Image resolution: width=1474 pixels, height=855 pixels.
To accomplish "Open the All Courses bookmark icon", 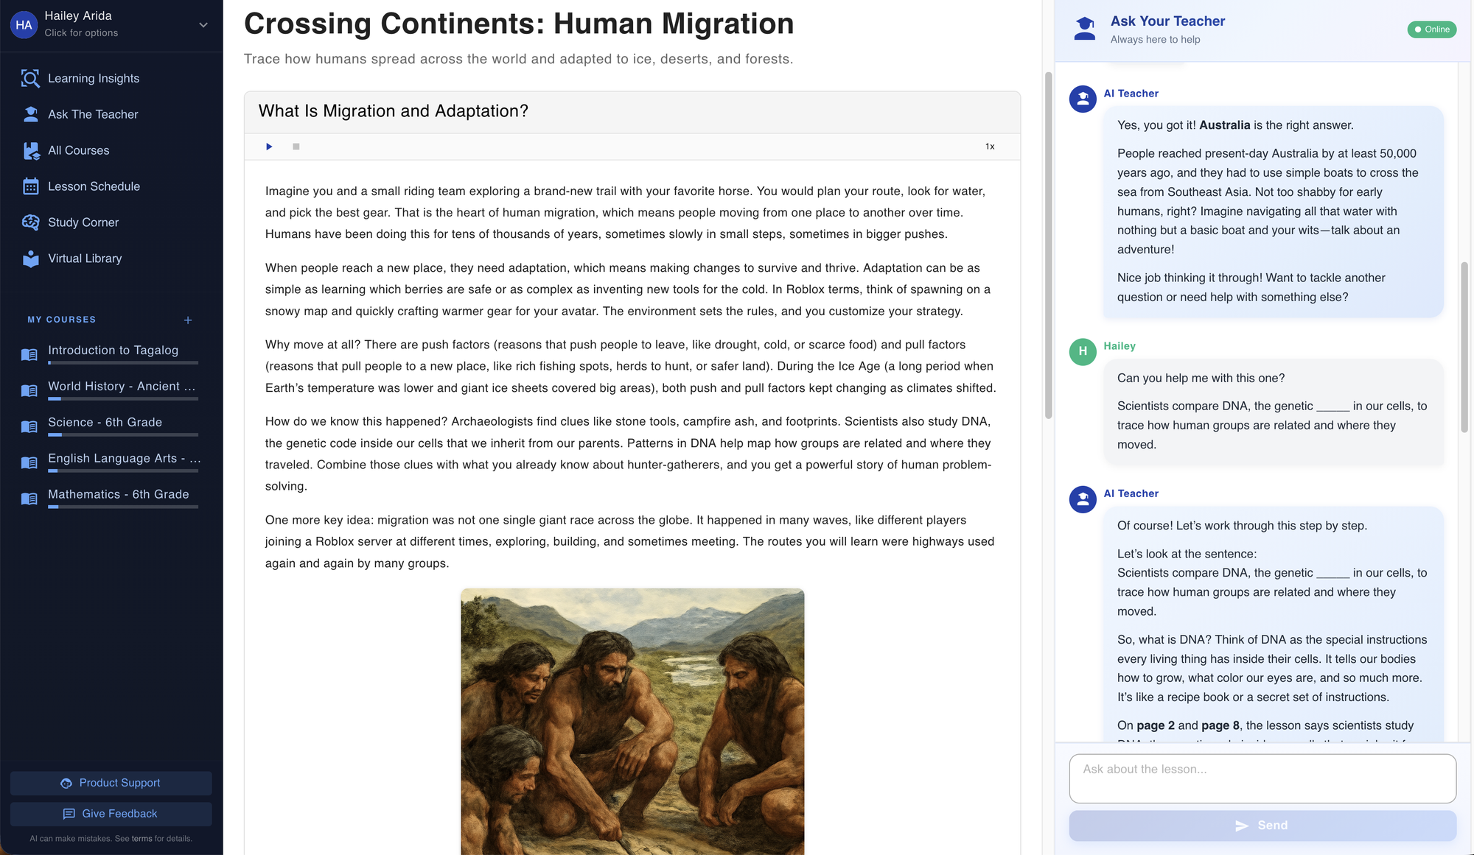I will click(30, 150).
